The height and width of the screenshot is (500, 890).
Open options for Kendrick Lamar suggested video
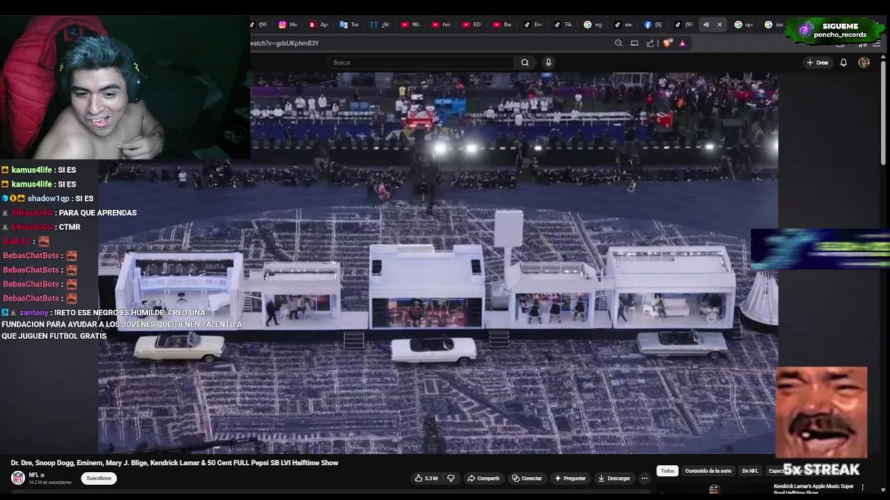863,487
